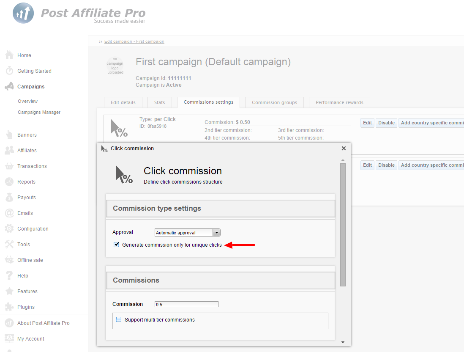The width and height of the screenshot is (464, 352).
Task: Click the My Account card icon
Action: pyautogui.click(x=9, y=338)
